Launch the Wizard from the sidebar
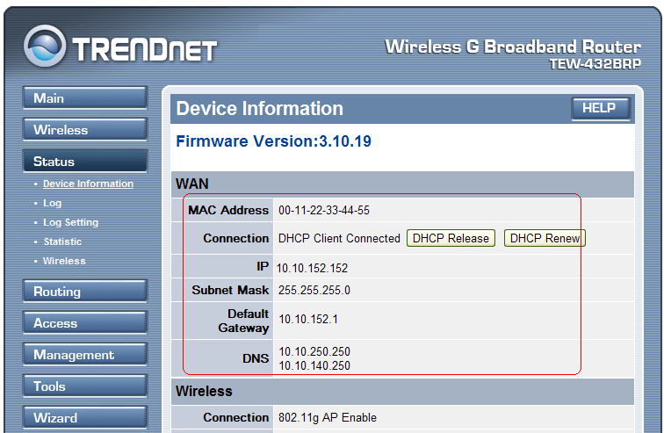Screen dimensions: 664x433 [x=85, y=418]
